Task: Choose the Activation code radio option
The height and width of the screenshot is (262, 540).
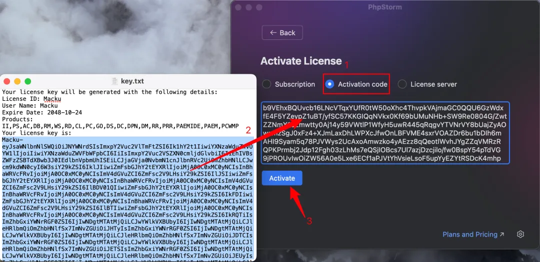Action: point(356,84)
